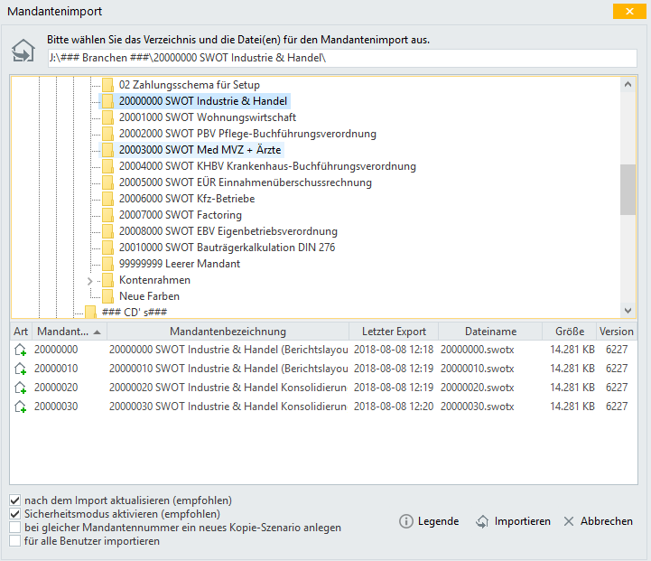Enable für alle Benutzer importieren

(15, 541)
